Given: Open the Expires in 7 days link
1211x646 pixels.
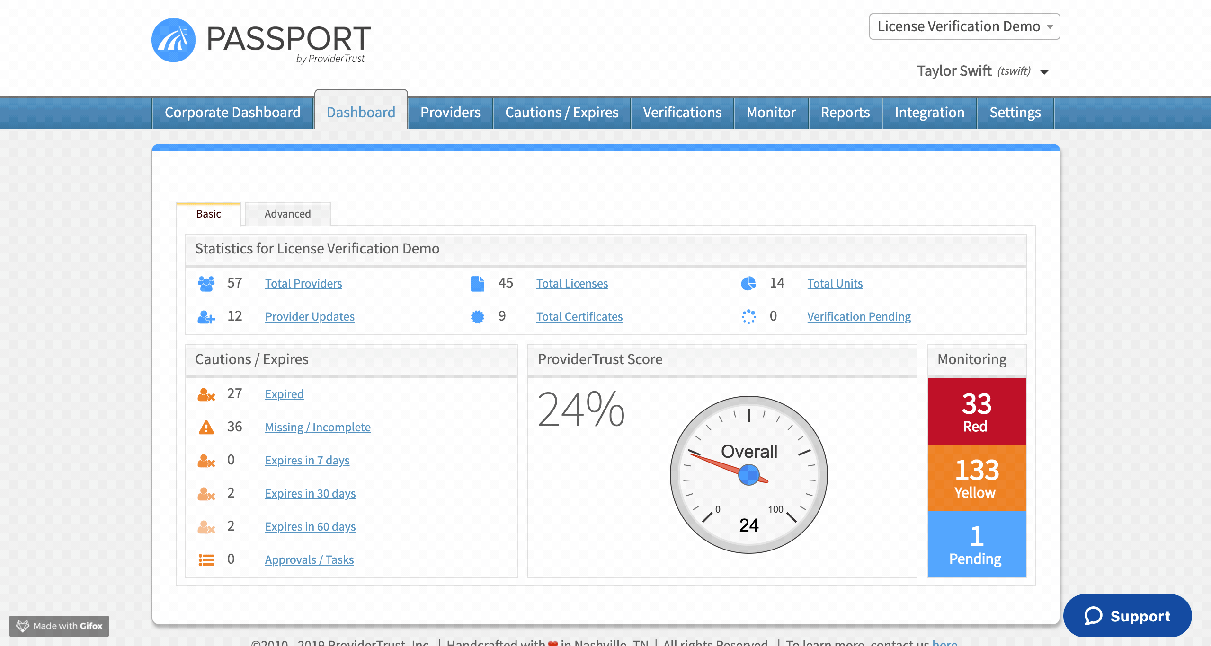Looking at the screenshot, I should [307, 461].
